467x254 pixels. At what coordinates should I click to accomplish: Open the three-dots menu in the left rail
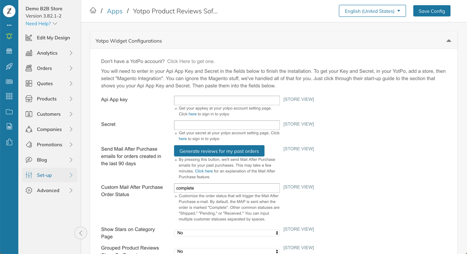(9, 25)
